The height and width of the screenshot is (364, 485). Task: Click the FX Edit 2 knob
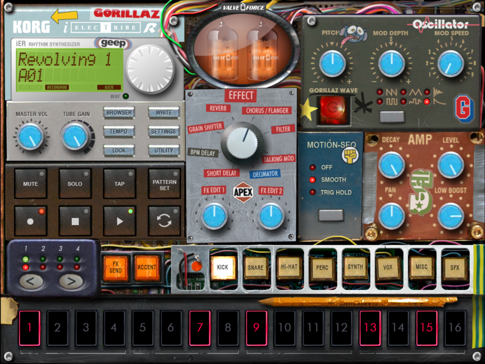[271, 216]
